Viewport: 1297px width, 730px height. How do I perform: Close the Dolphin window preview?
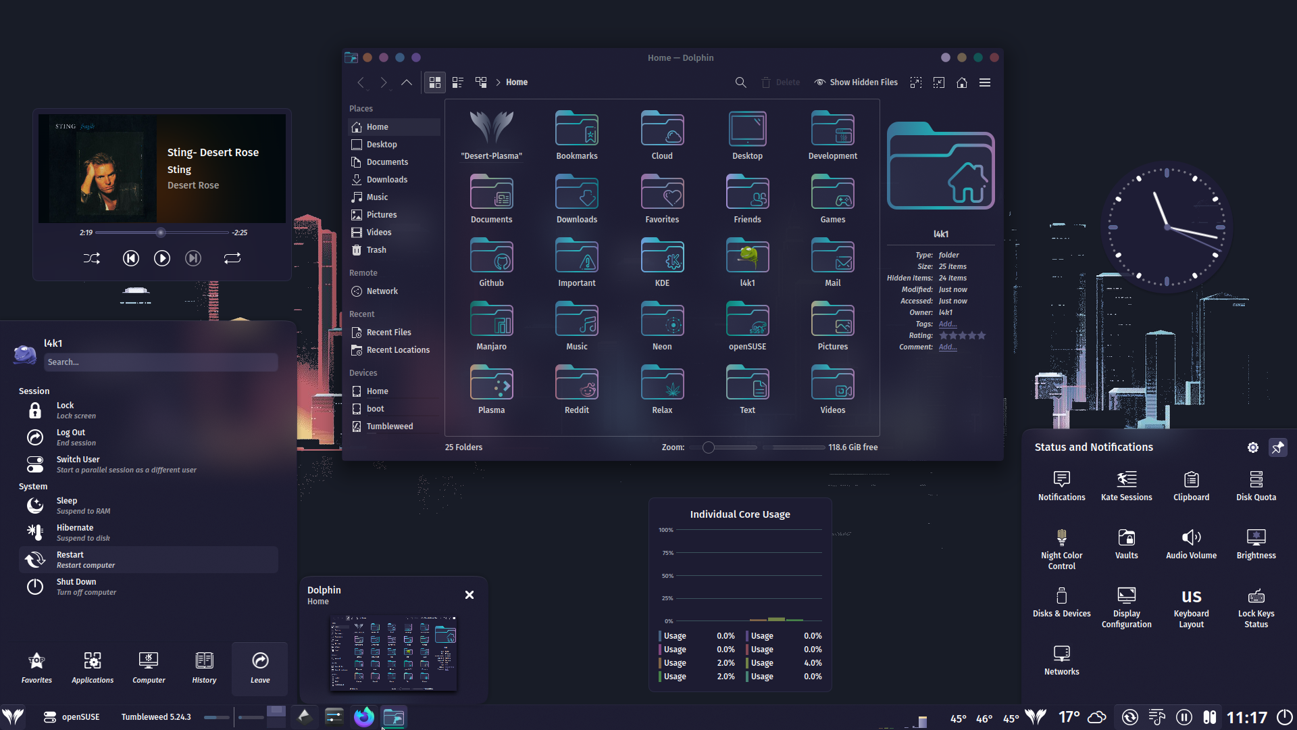[x=469, y=595]
